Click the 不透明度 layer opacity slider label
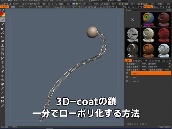Screen dimensions: 172x129 131,64
